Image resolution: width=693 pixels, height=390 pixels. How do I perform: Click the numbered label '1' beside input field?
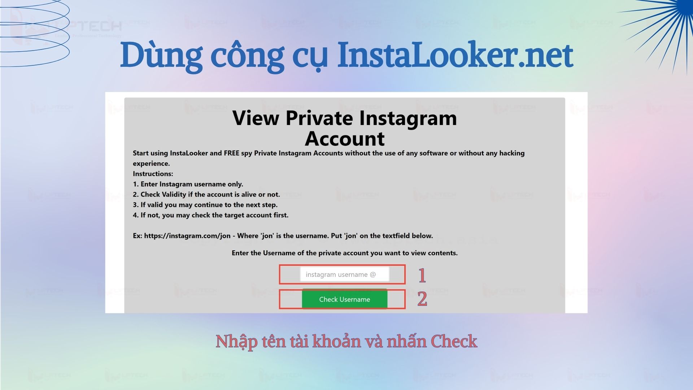tap(421, 275)
